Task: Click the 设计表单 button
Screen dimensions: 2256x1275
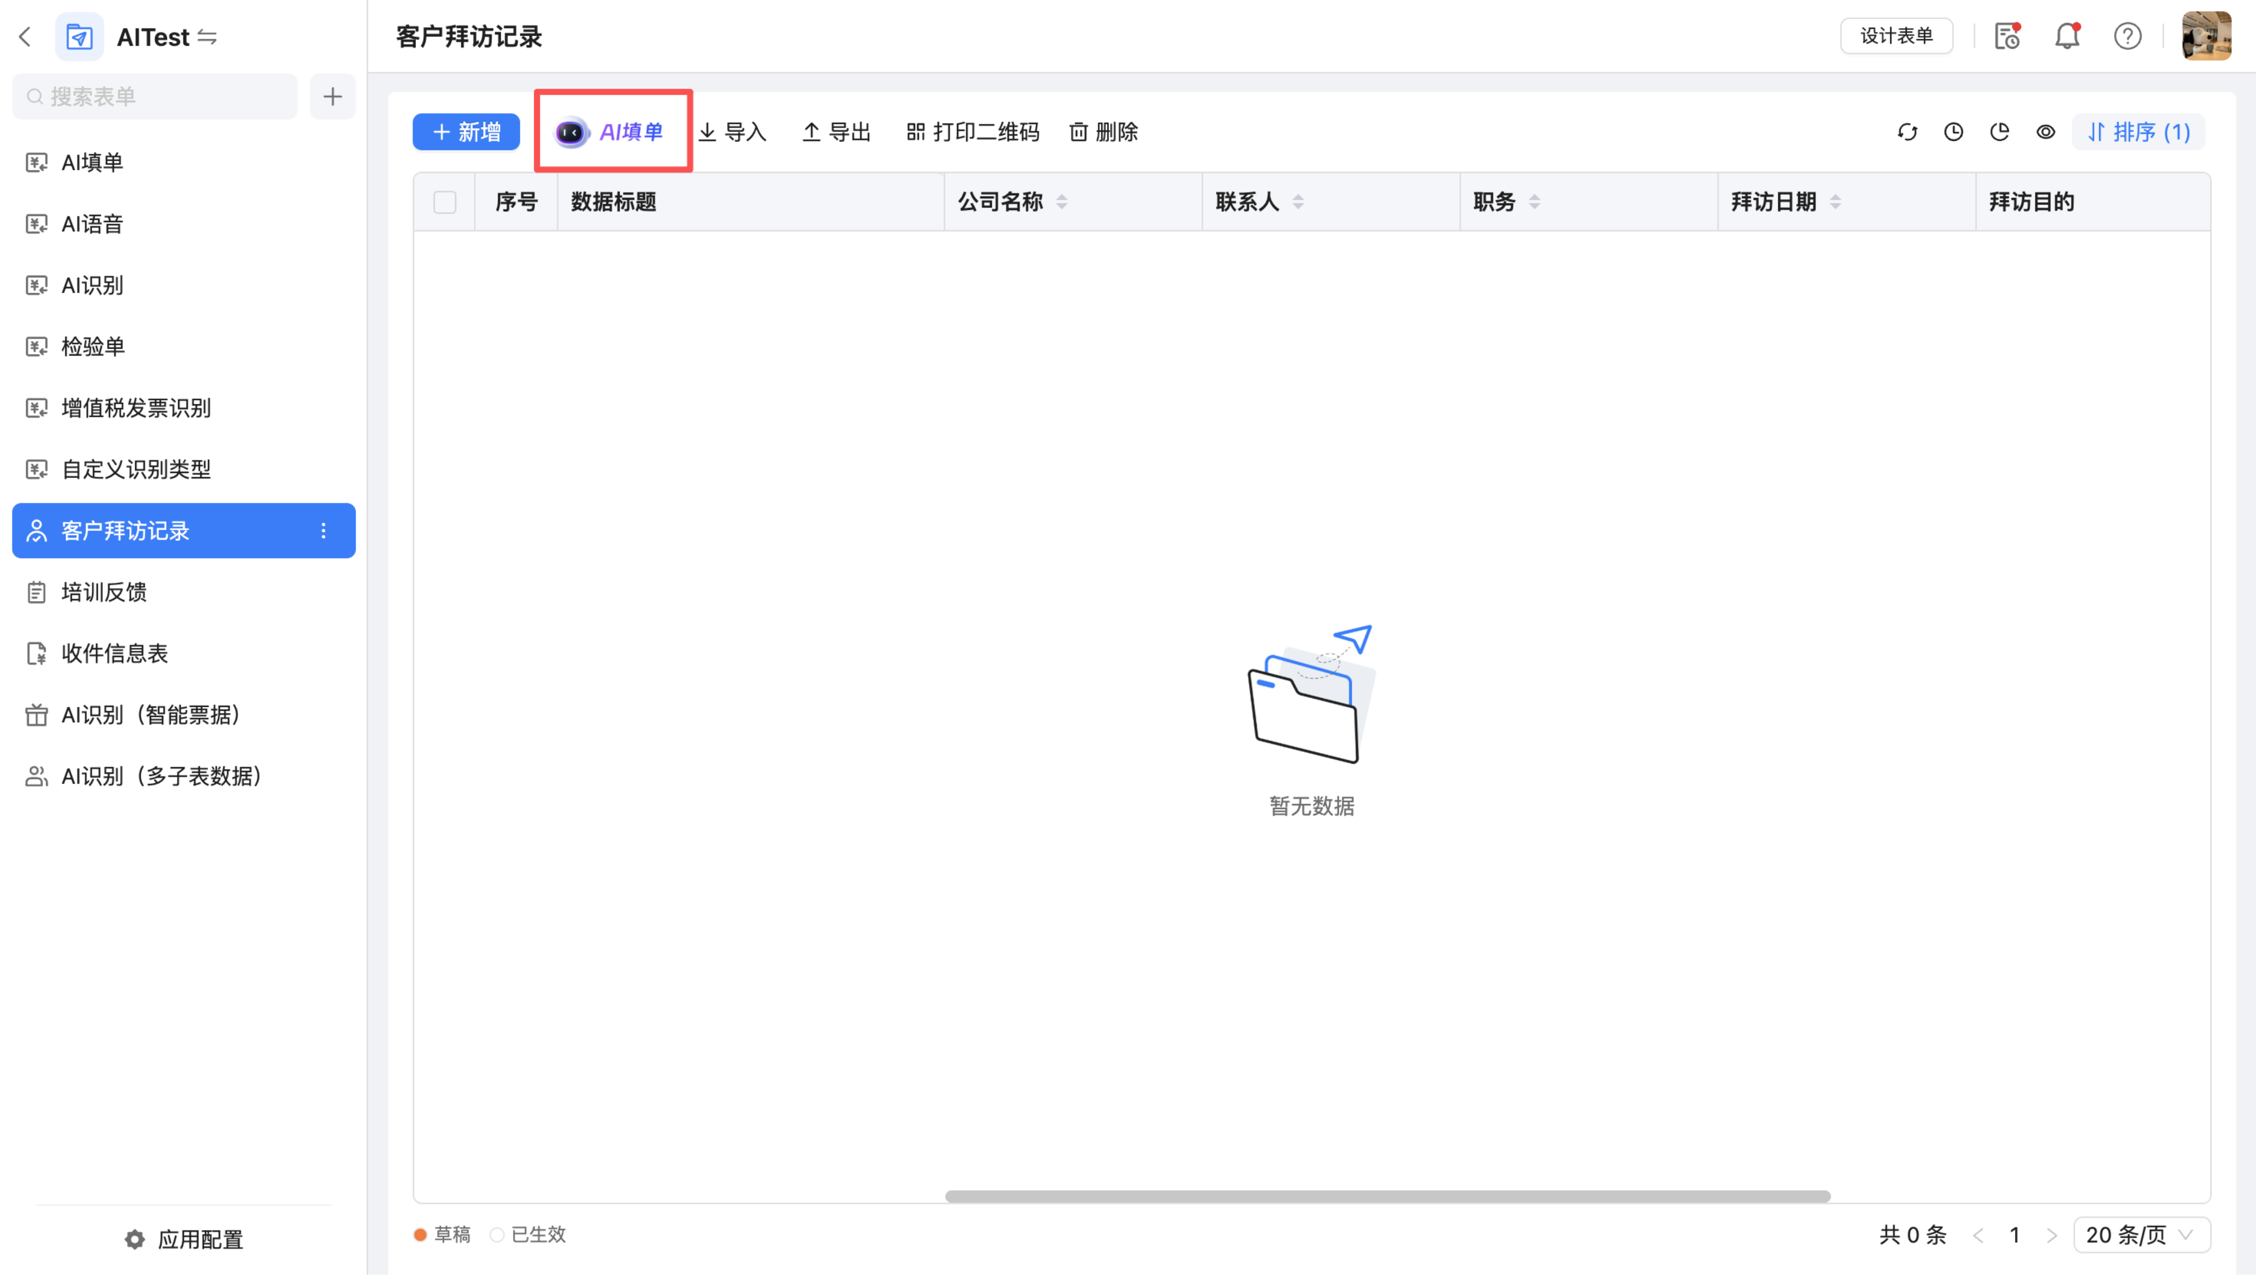Action: tap(1896, 36)
